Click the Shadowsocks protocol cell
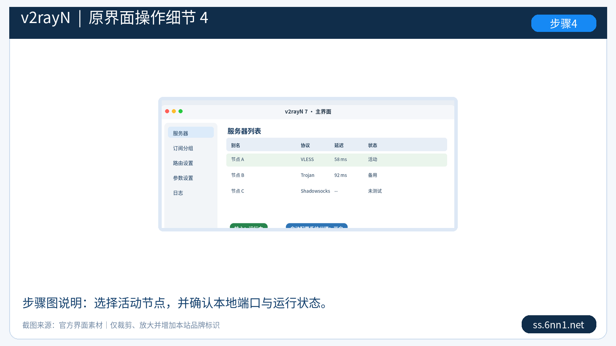The height and width of the screenshot is (346, 616). [x=315, y=191]
